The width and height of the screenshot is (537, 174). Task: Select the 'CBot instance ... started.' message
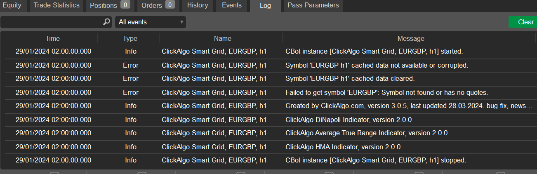tap(374, 52)
